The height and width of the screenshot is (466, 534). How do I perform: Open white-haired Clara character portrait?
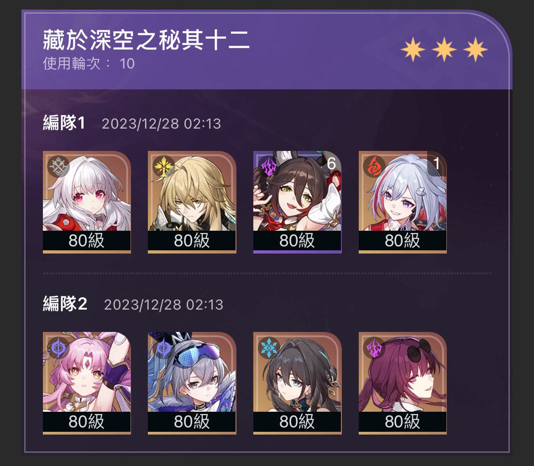coord(87,202)
